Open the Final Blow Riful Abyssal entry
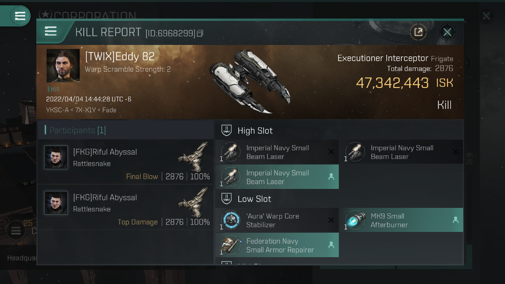 (125, 162)
